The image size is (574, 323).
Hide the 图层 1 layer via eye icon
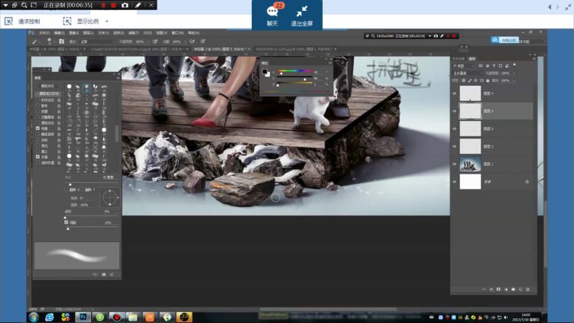click(454, 164)
